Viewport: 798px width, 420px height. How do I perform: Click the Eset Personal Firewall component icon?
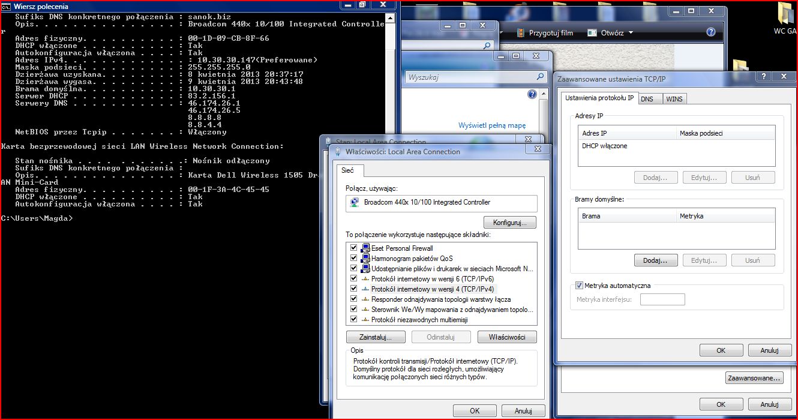tap(365, 248)
